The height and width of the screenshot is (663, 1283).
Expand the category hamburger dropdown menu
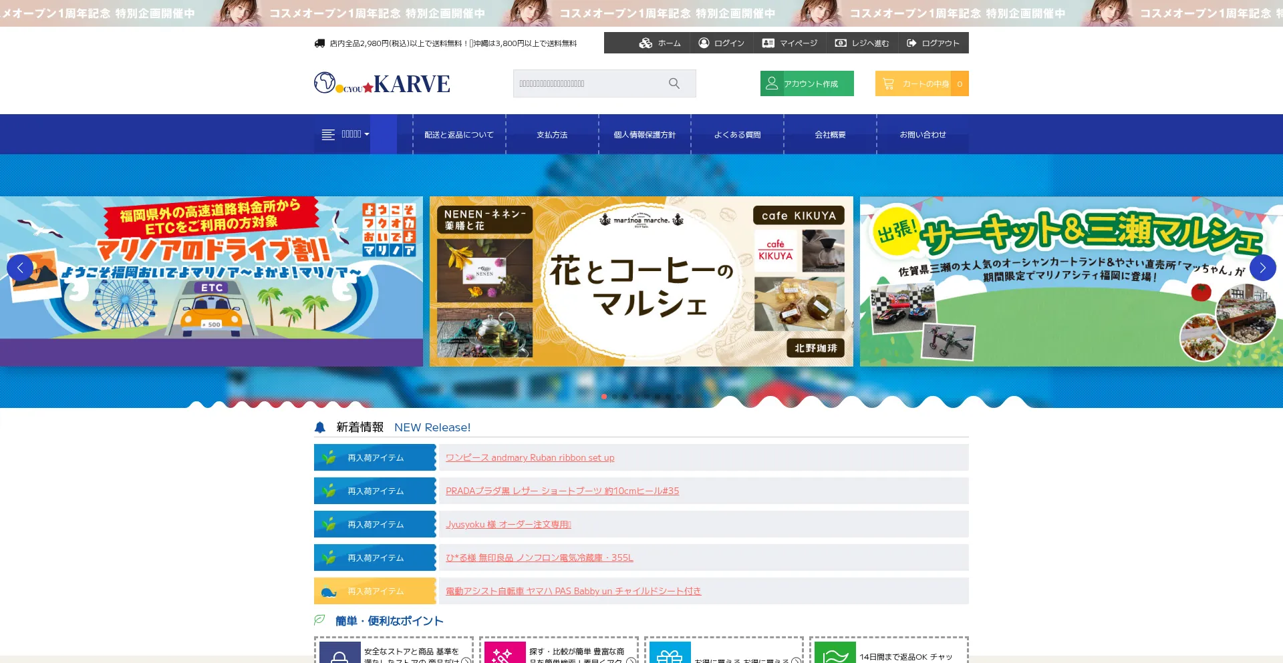pyautogui.click(x=345, y=134)
